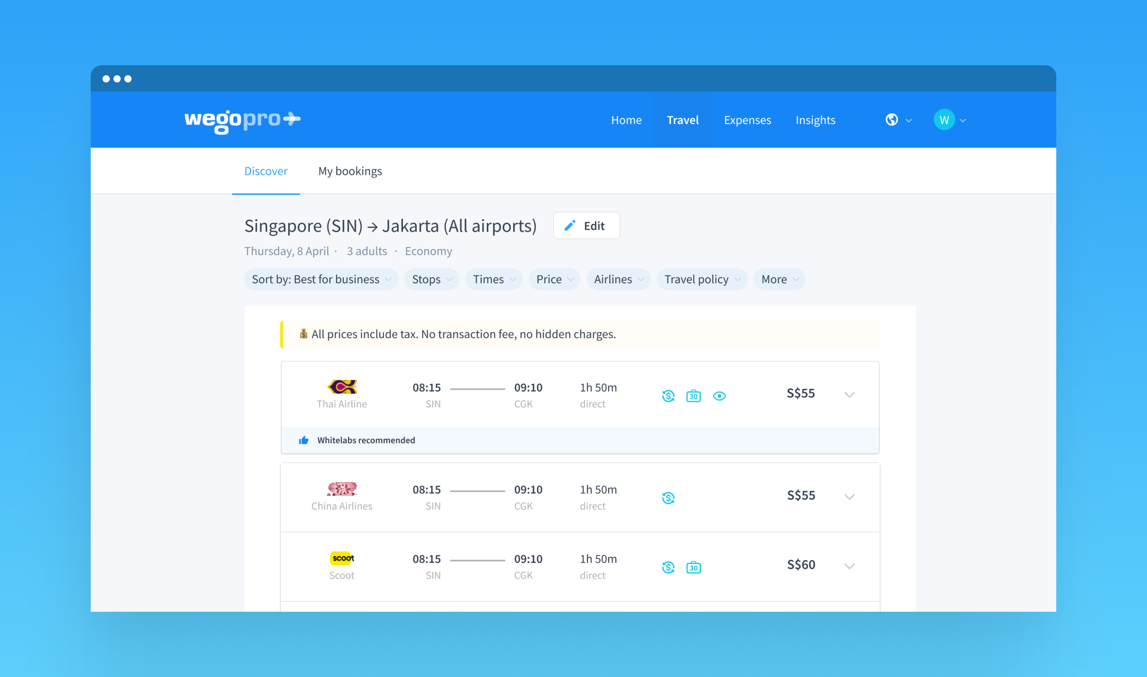Click the wegopro logo

(242, 120)
